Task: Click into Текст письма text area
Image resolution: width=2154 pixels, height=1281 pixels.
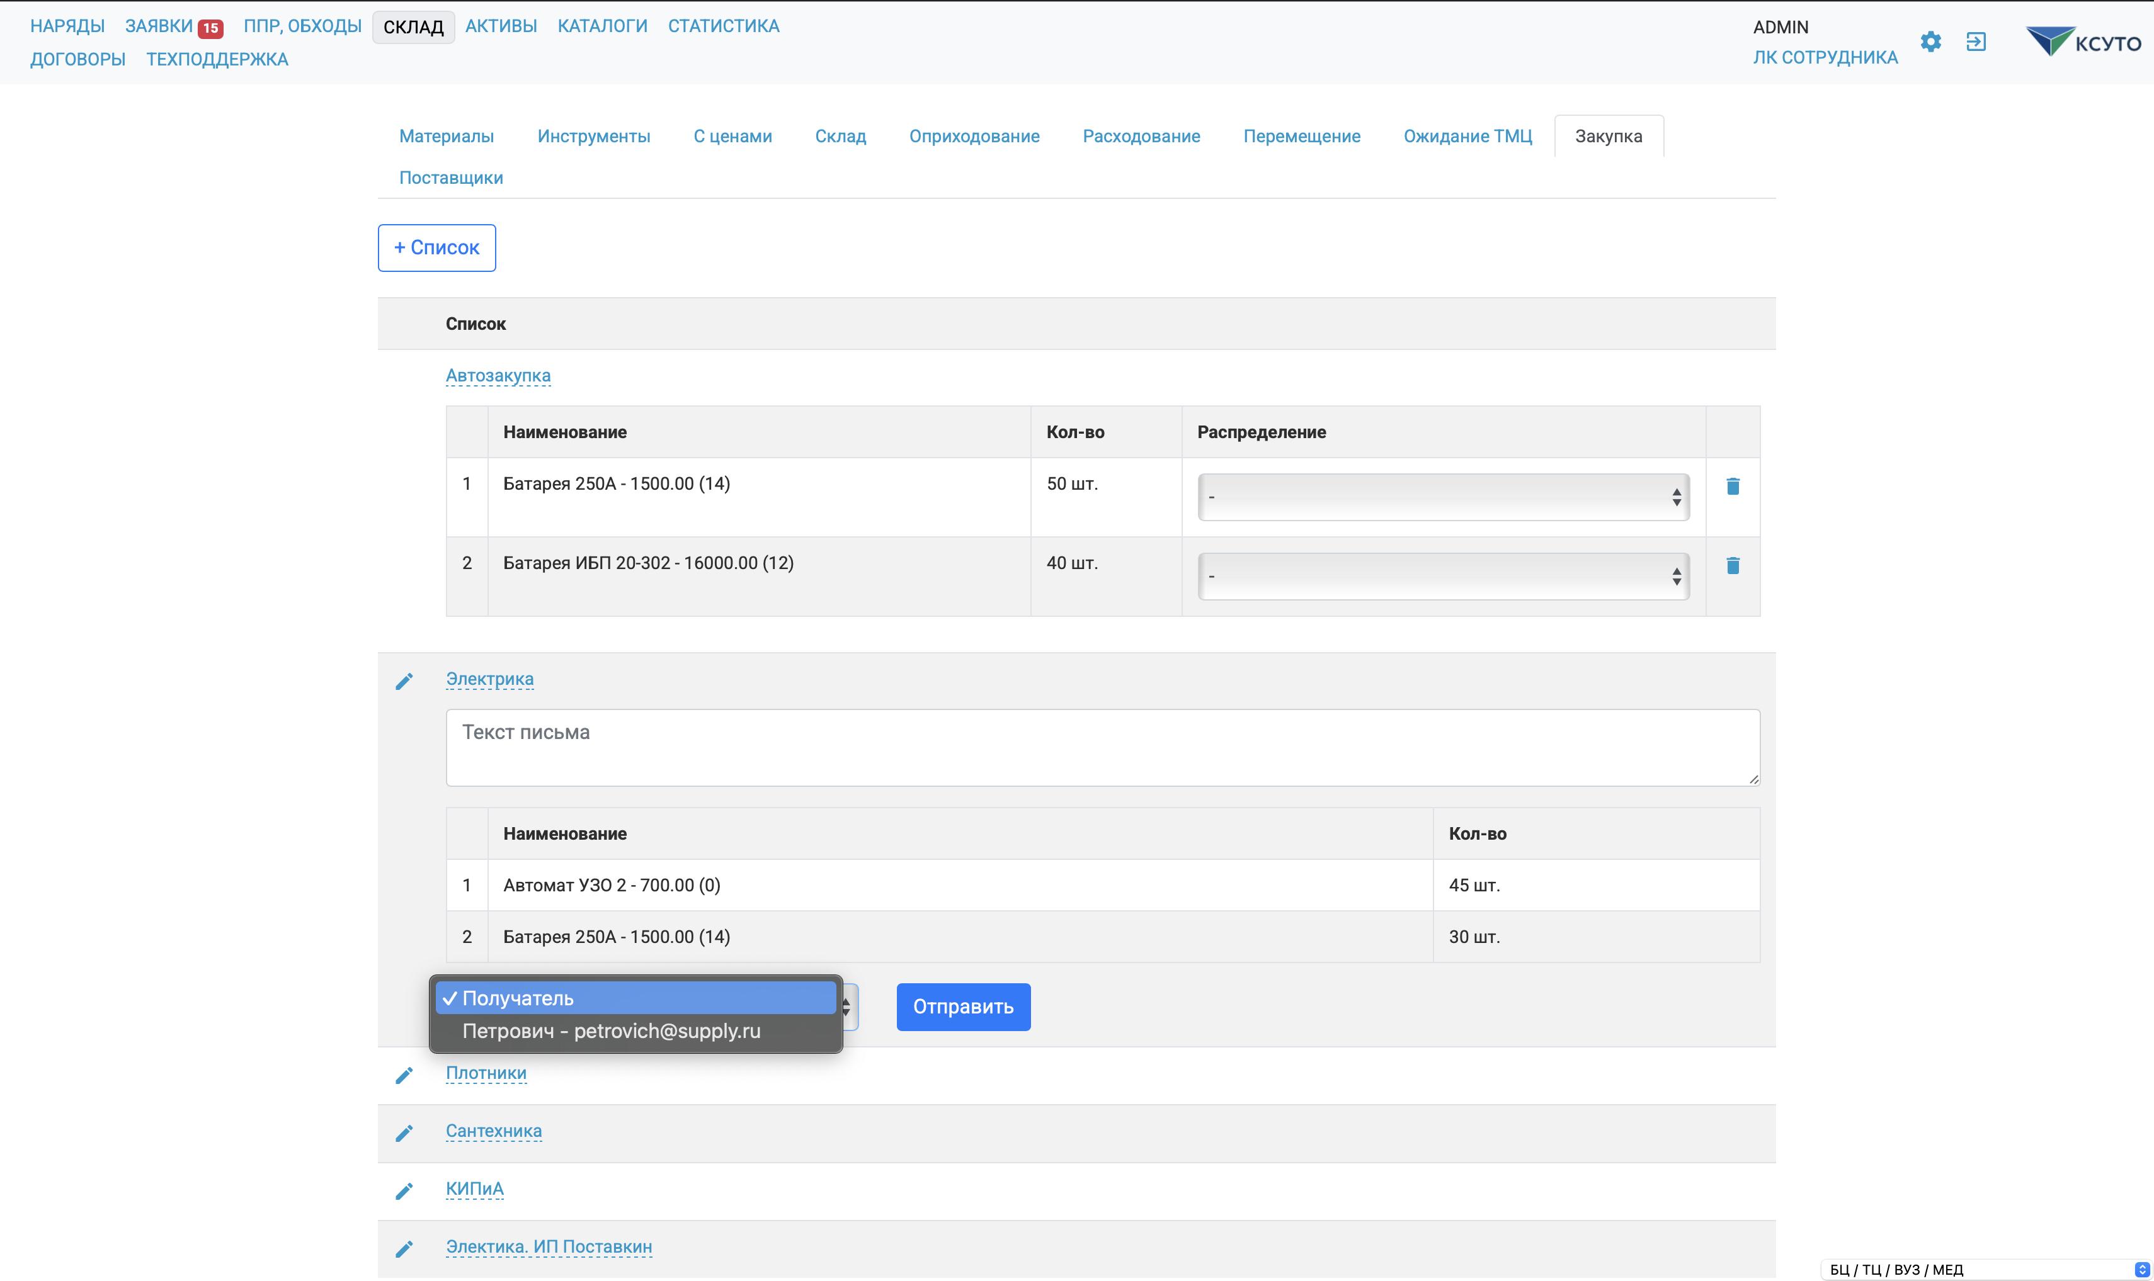Action: pos(1102,748)
